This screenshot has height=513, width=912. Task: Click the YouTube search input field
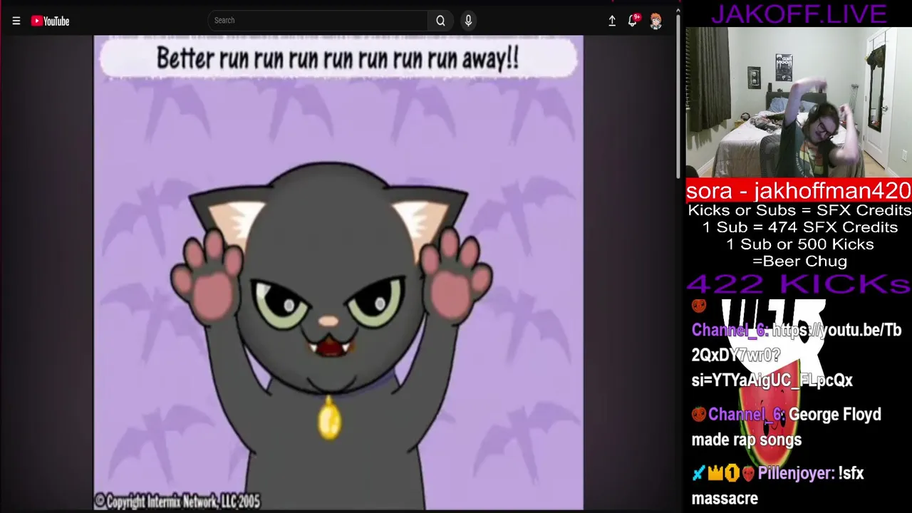click(x=318, y=21)
